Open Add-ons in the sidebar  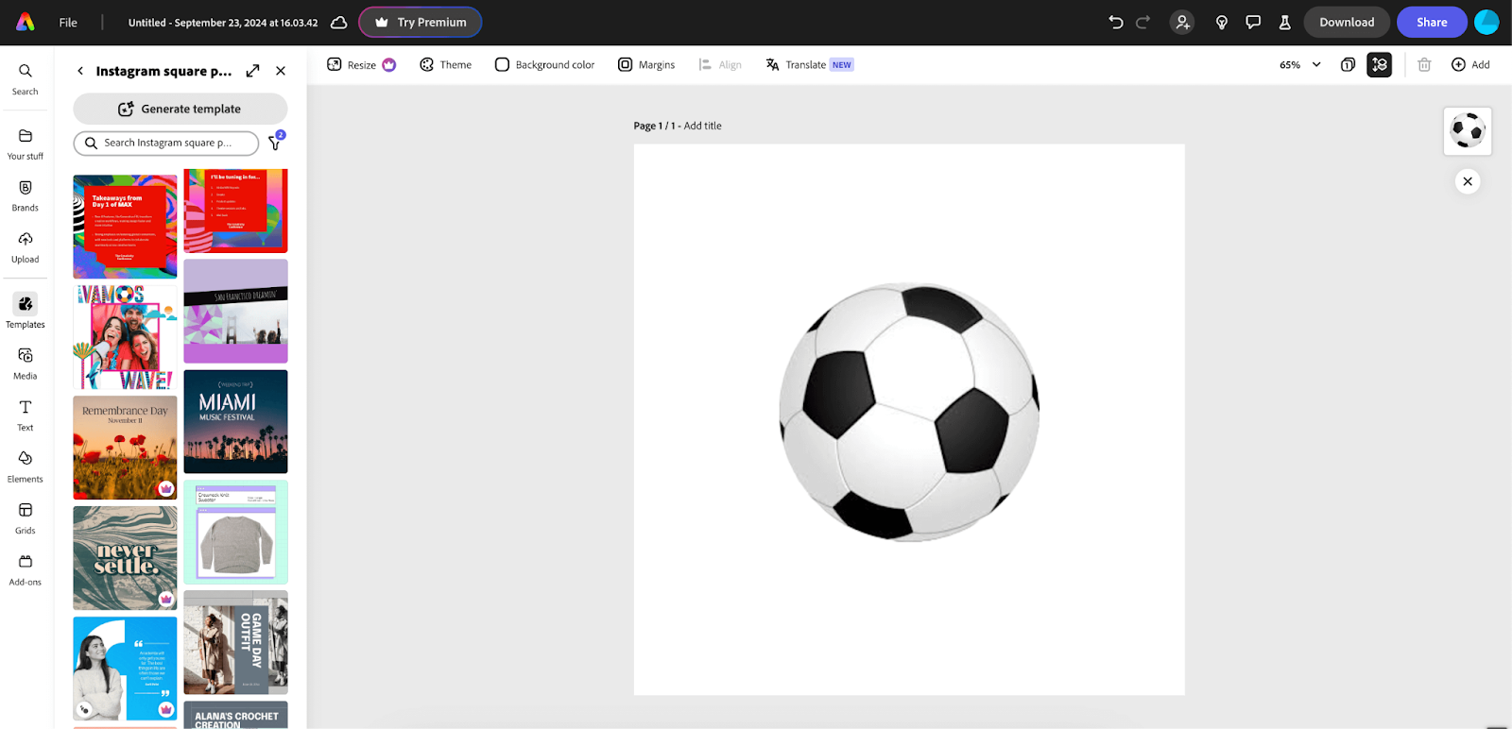(x=26, y=570)
